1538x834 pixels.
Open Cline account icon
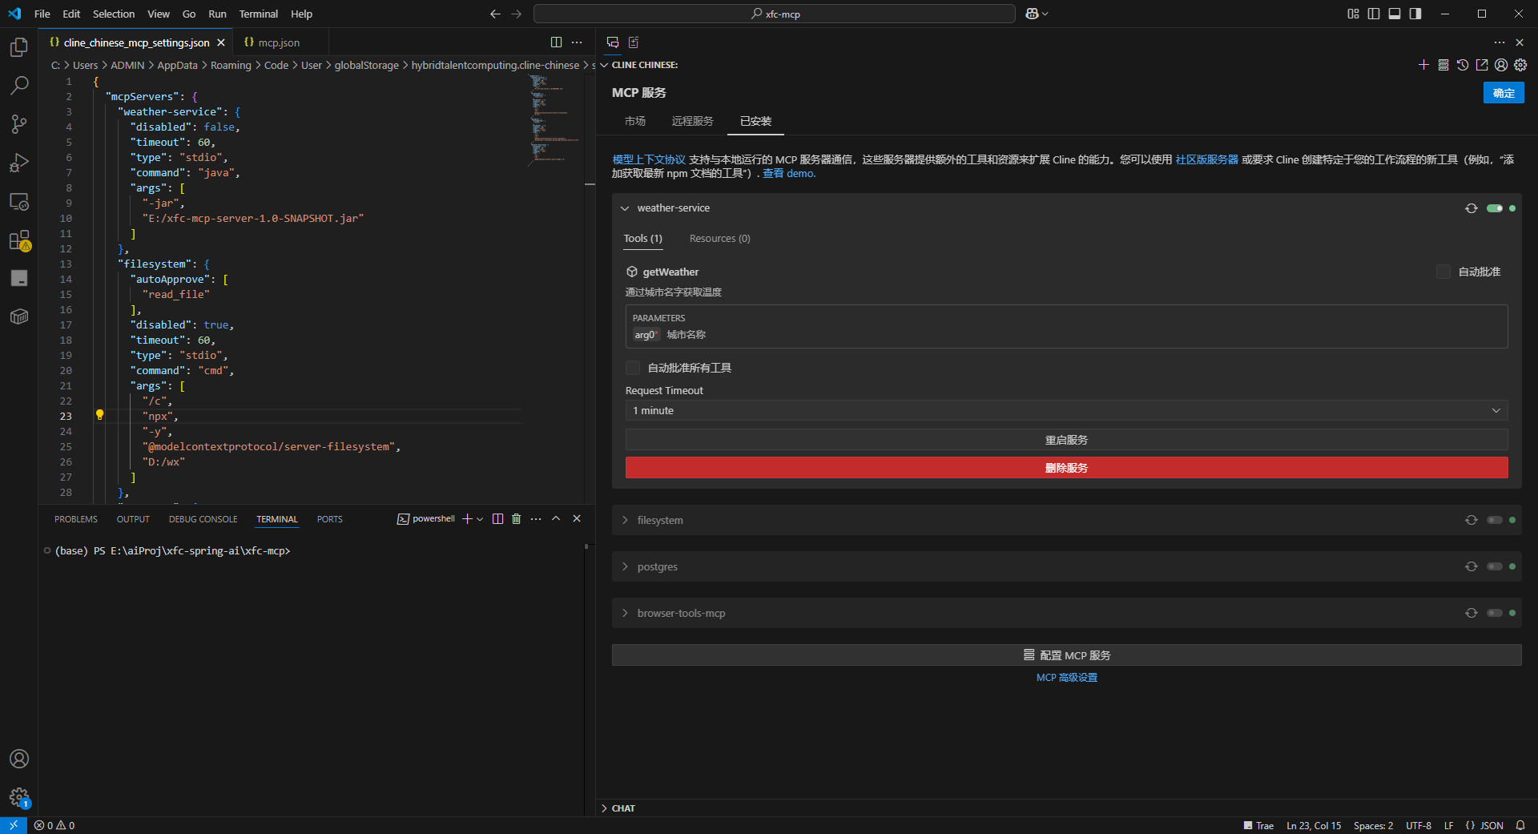point(1501,65)
